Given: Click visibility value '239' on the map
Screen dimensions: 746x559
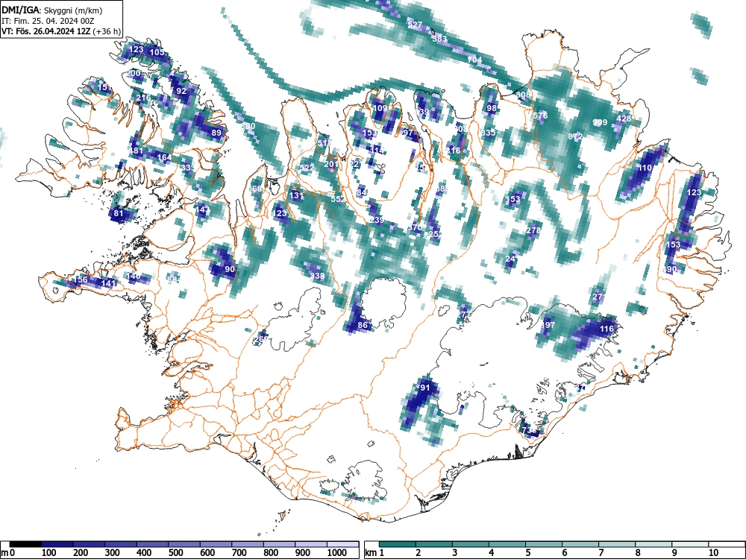Looking at the screenshot, I should [376, 220].
